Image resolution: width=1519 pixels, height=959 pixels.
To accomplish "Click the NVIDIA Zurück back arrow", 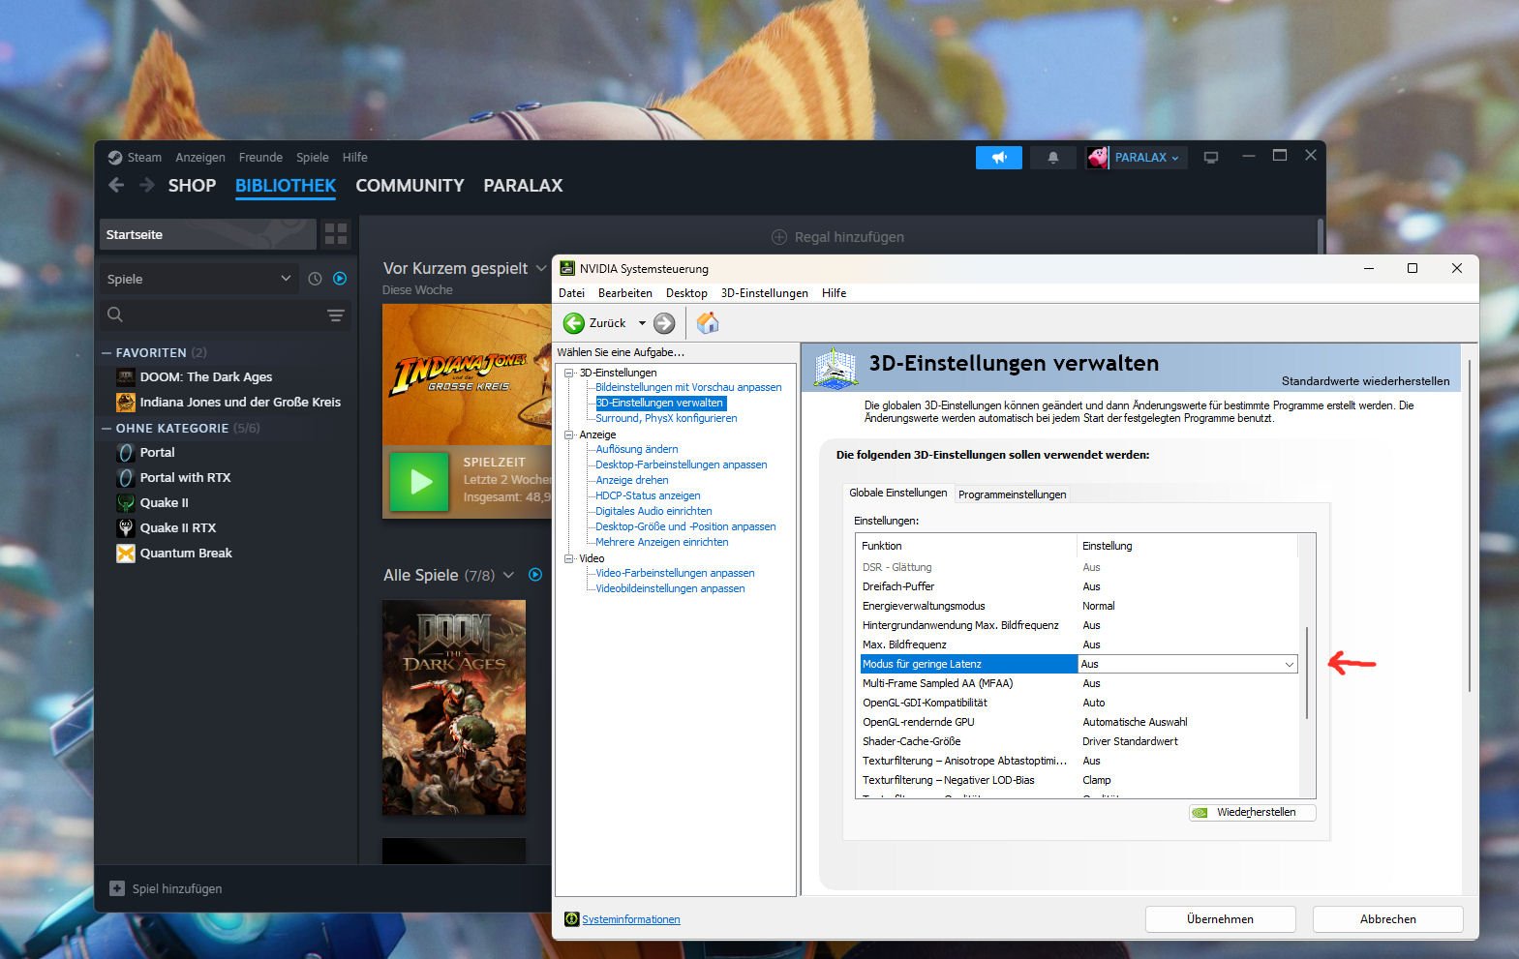I will tap(574, 323).
